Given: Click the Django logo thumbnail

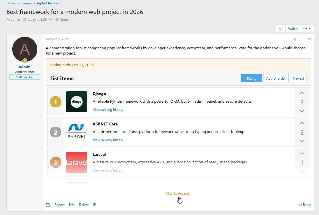Looking at the screenshot, I should point(77,102).
